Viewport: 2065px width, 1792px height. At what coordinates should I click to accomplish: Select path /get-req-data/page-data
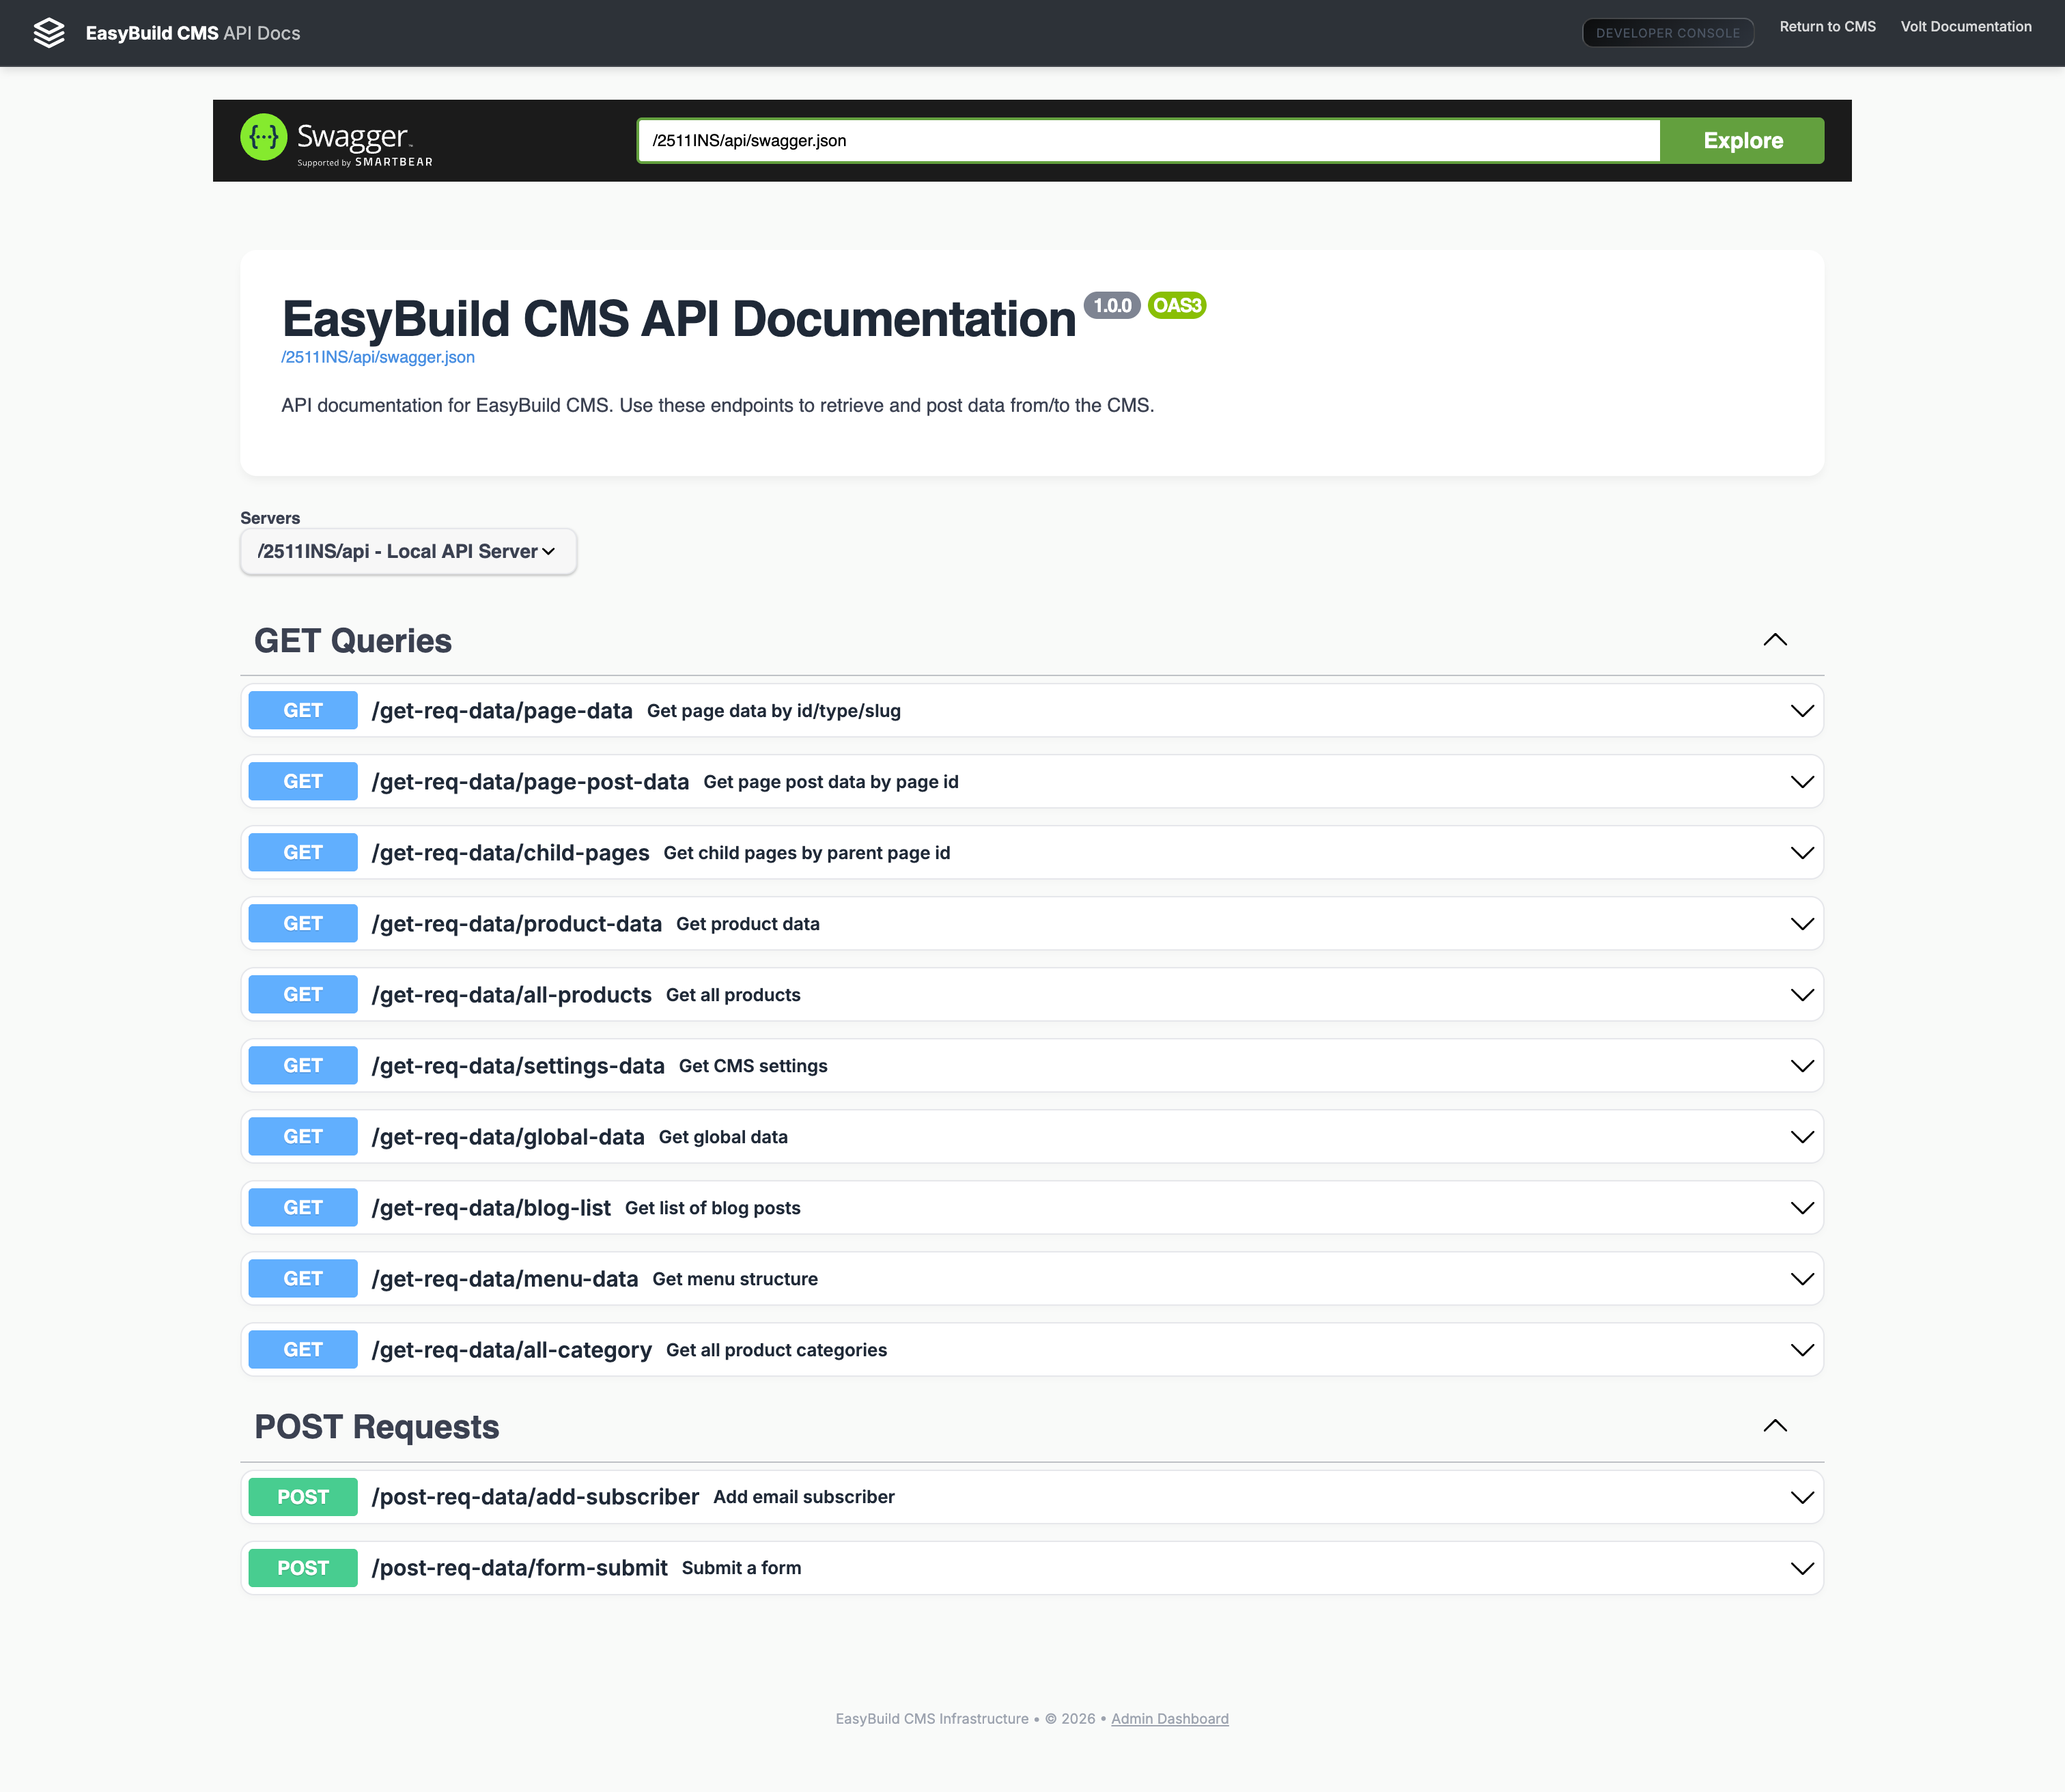502,711
